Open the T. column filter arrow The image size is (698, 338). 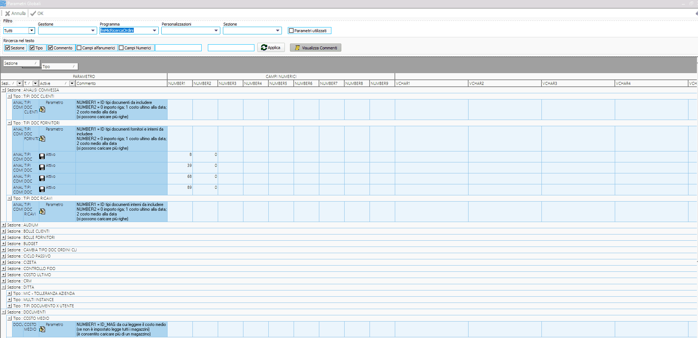(35, 83)
